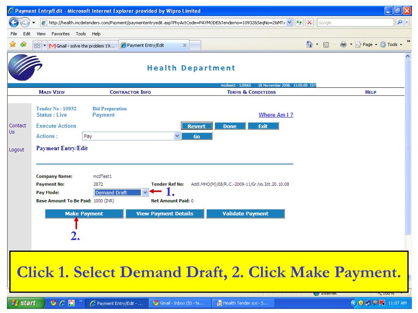
Task: Open the Help menu in menu bar
Action: (x=96, y=34)
